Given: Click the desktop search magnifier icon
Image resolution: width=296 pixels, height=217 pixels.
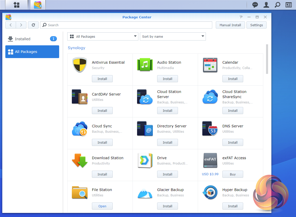Looking at the screenshot, I should (277, 5).
